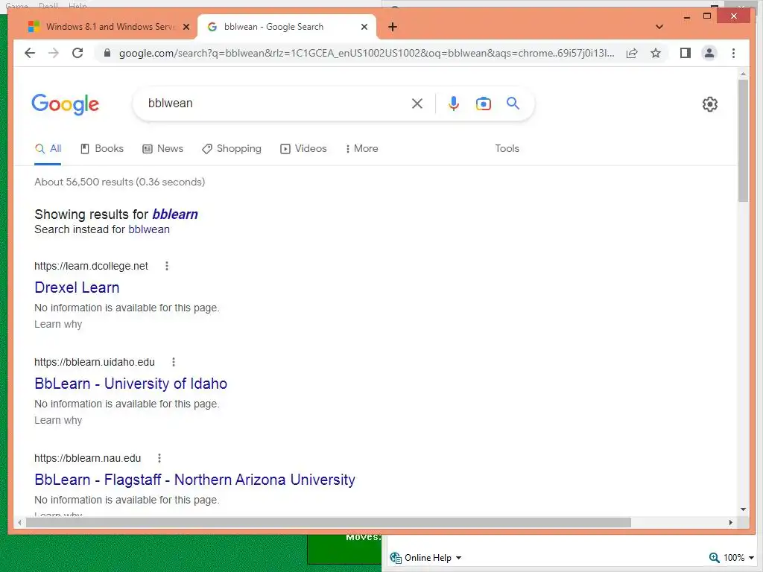Open options for the nau.edu result
The height and width of the screenshot is (572, 763).
tap(159, 458)
